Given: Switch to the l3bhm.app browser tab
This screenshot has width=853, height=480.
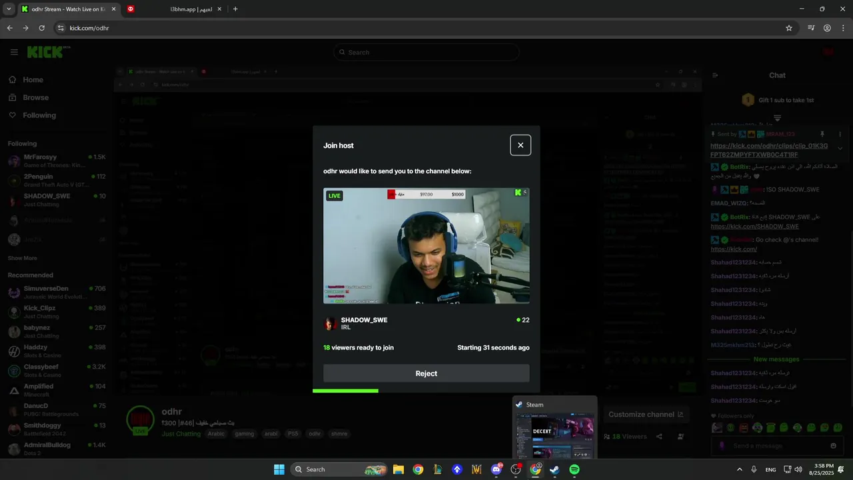Looking at the screenshot, I should click(175, 9).
